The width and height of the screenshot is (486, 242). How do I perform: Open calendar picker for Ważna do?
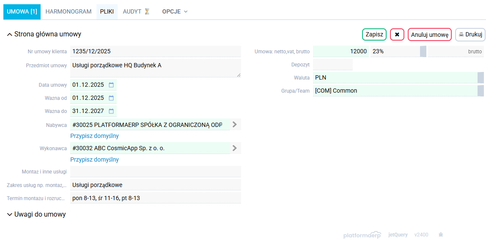[x=111, y=111]
